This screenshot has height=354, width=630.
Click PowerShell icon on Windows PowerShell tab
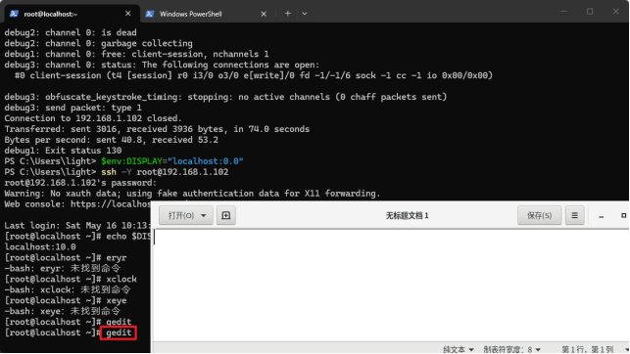point(150,14)
